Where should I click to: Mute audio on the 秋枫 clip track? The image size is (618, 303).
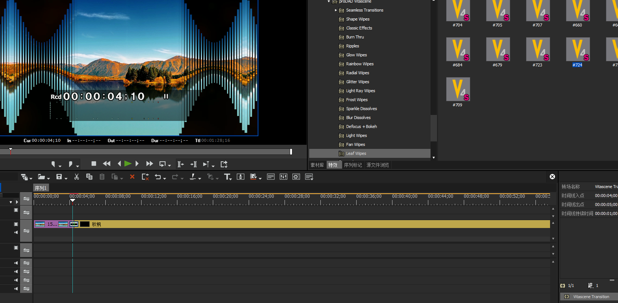point(16,232)
